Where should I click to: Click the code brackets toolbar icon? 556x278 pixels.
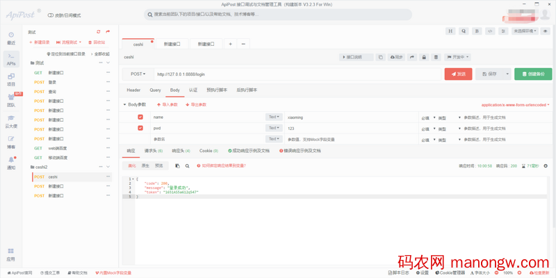[490, 31]
